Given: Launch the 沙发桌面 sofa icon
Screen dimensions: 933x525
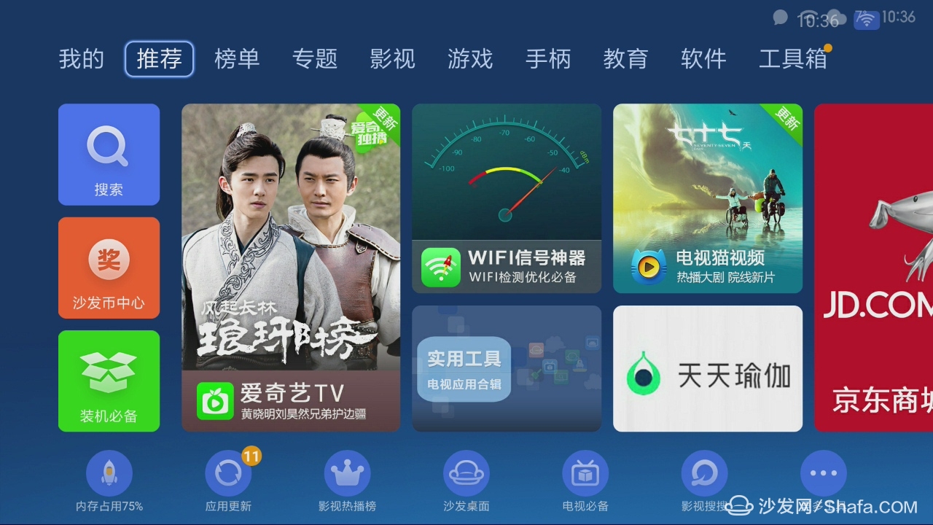Looking at the screenshot, I should tap(466, 473).
